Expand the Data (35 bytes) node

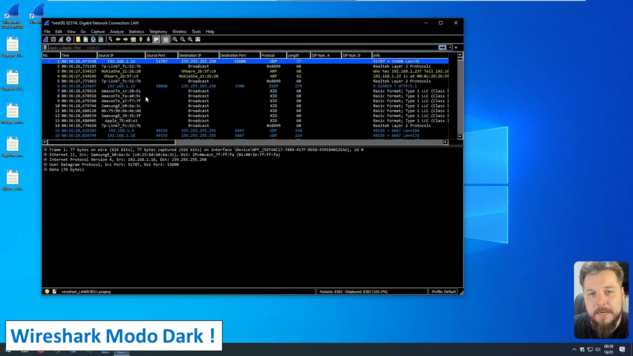(x=45, y=169)
